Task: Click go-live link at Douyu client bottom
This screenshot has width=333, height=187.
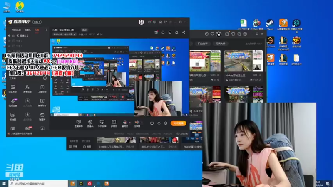Action: click(73, 147)
